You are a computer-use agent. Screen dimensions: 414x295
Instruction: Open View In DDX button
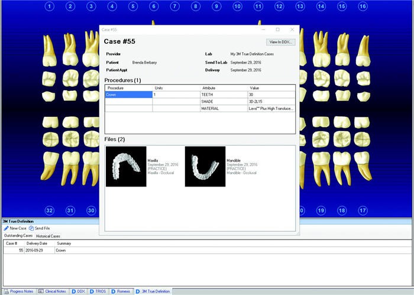pyautogui.click(x=281, y=42)
